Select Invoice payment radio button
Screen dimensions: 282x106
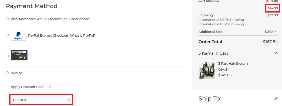(x=7, y=73)
